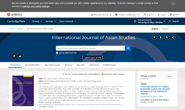The width and height of the screenshot is (185, 110).
Task: Toggle the Search within full text checkbox
Action: coord(57,53)
